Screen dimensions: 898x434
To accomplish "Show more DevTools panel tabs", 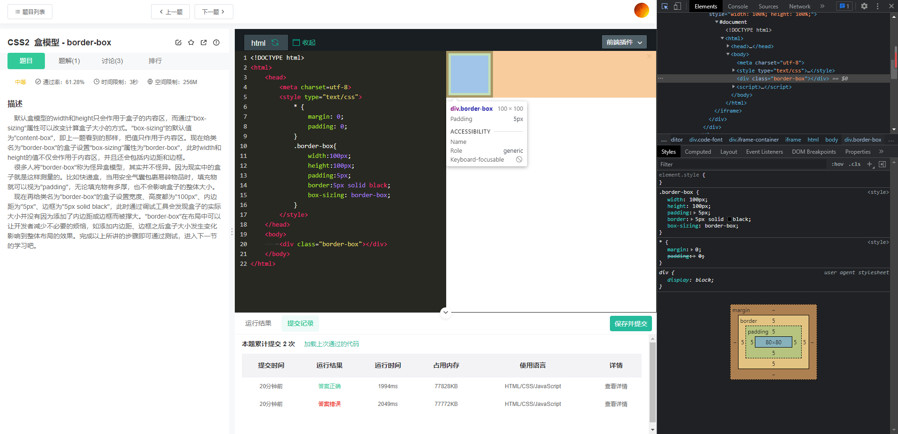I will [822, 6].
